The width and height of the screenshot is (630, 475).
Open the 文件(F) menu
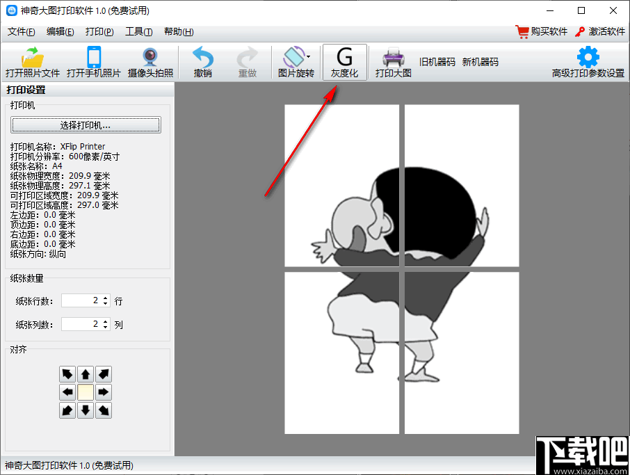point(22,31)
